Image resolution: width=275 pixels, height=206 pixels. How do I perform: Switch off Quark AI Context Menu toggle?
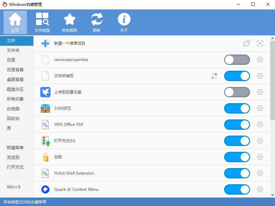tap(237, 189)
